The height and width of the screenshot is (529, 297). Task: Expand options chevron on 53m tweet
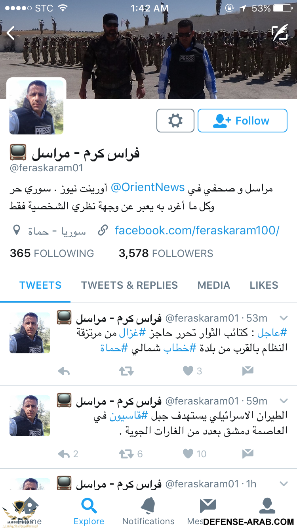[x=284, y=318]
